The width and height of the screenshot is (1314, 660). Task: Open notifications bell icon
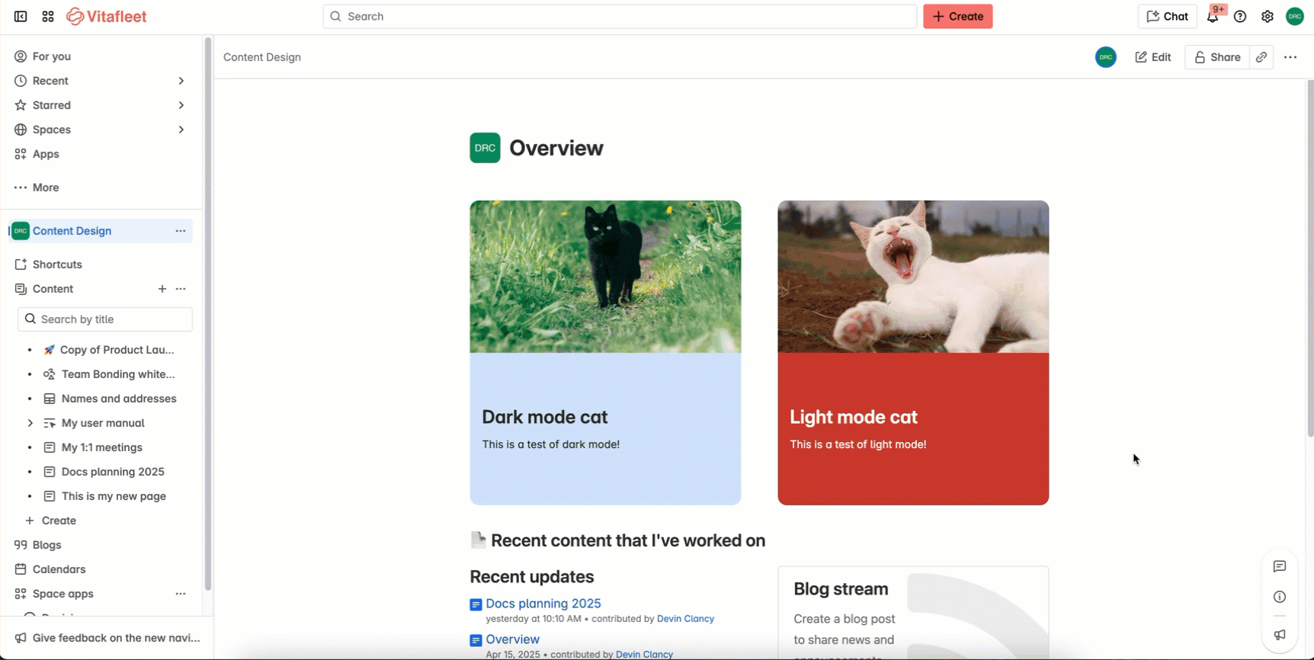tap(1213, 16)
